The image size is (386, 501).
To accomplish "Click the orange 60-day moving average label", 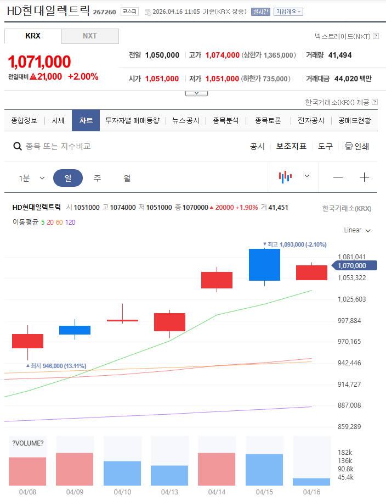I will pyautogui.click(x=59, y=222).
